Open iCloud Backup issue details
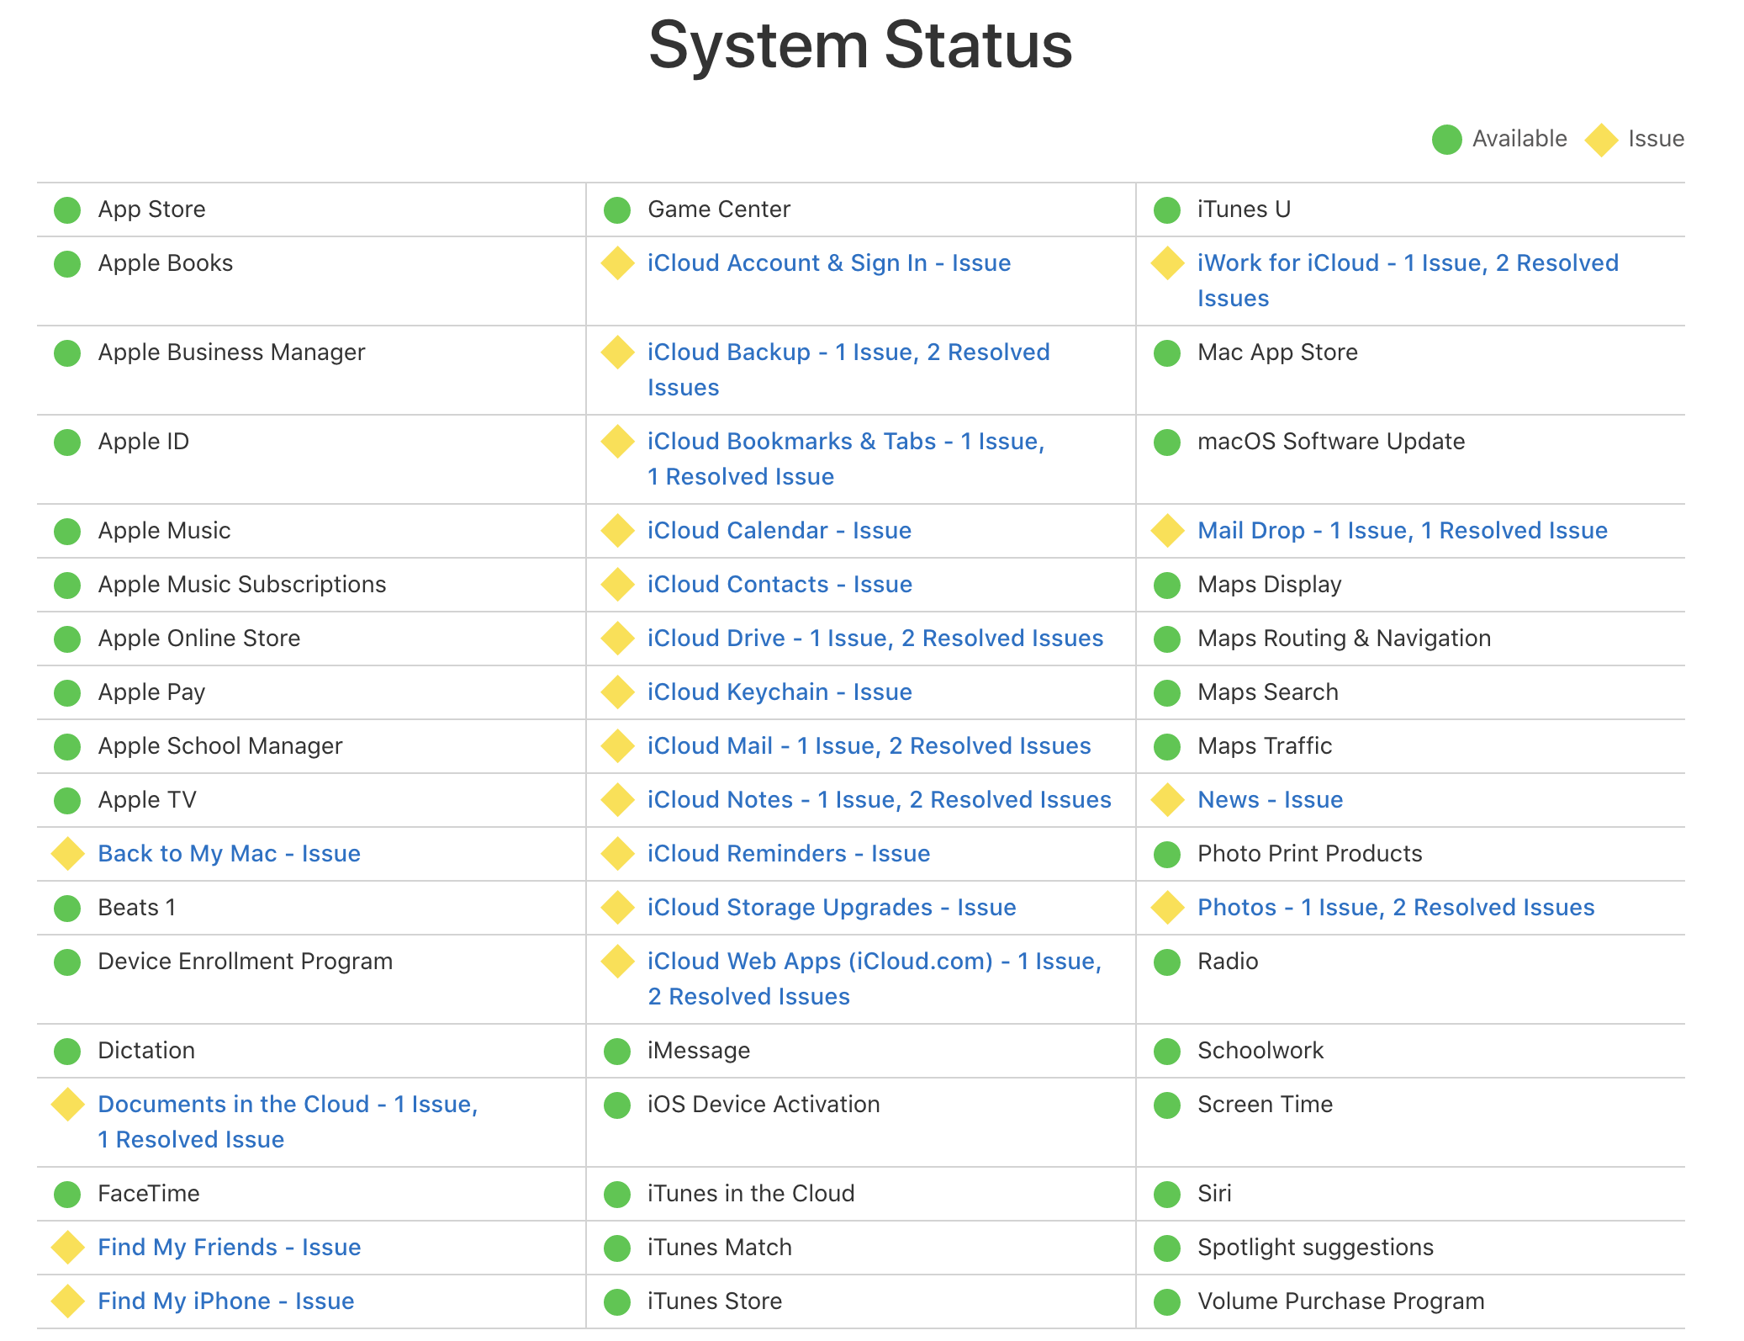The width and height of the screenshot is (1744, 1341). [x=848, y=369]
